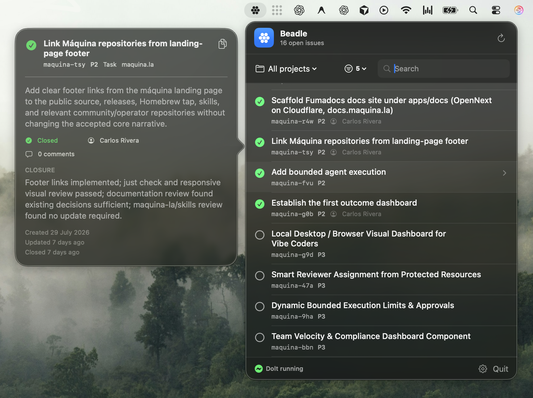
Task: Expand Add bounded agent execution with chevron
Action: pos(504,173)
